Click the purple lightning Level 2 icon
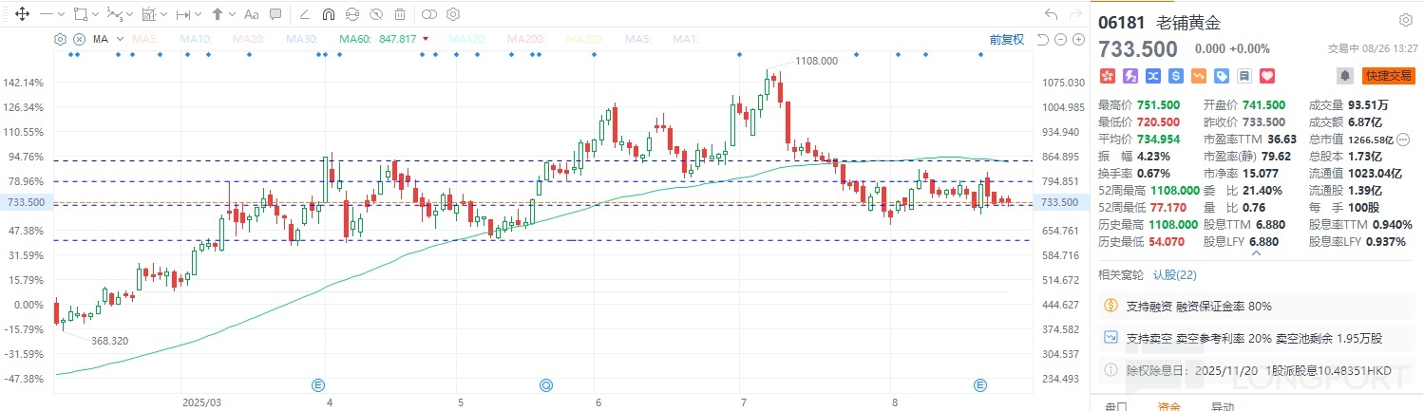This screenshot has width=1424, height=411. click(x=1130, y=76)
